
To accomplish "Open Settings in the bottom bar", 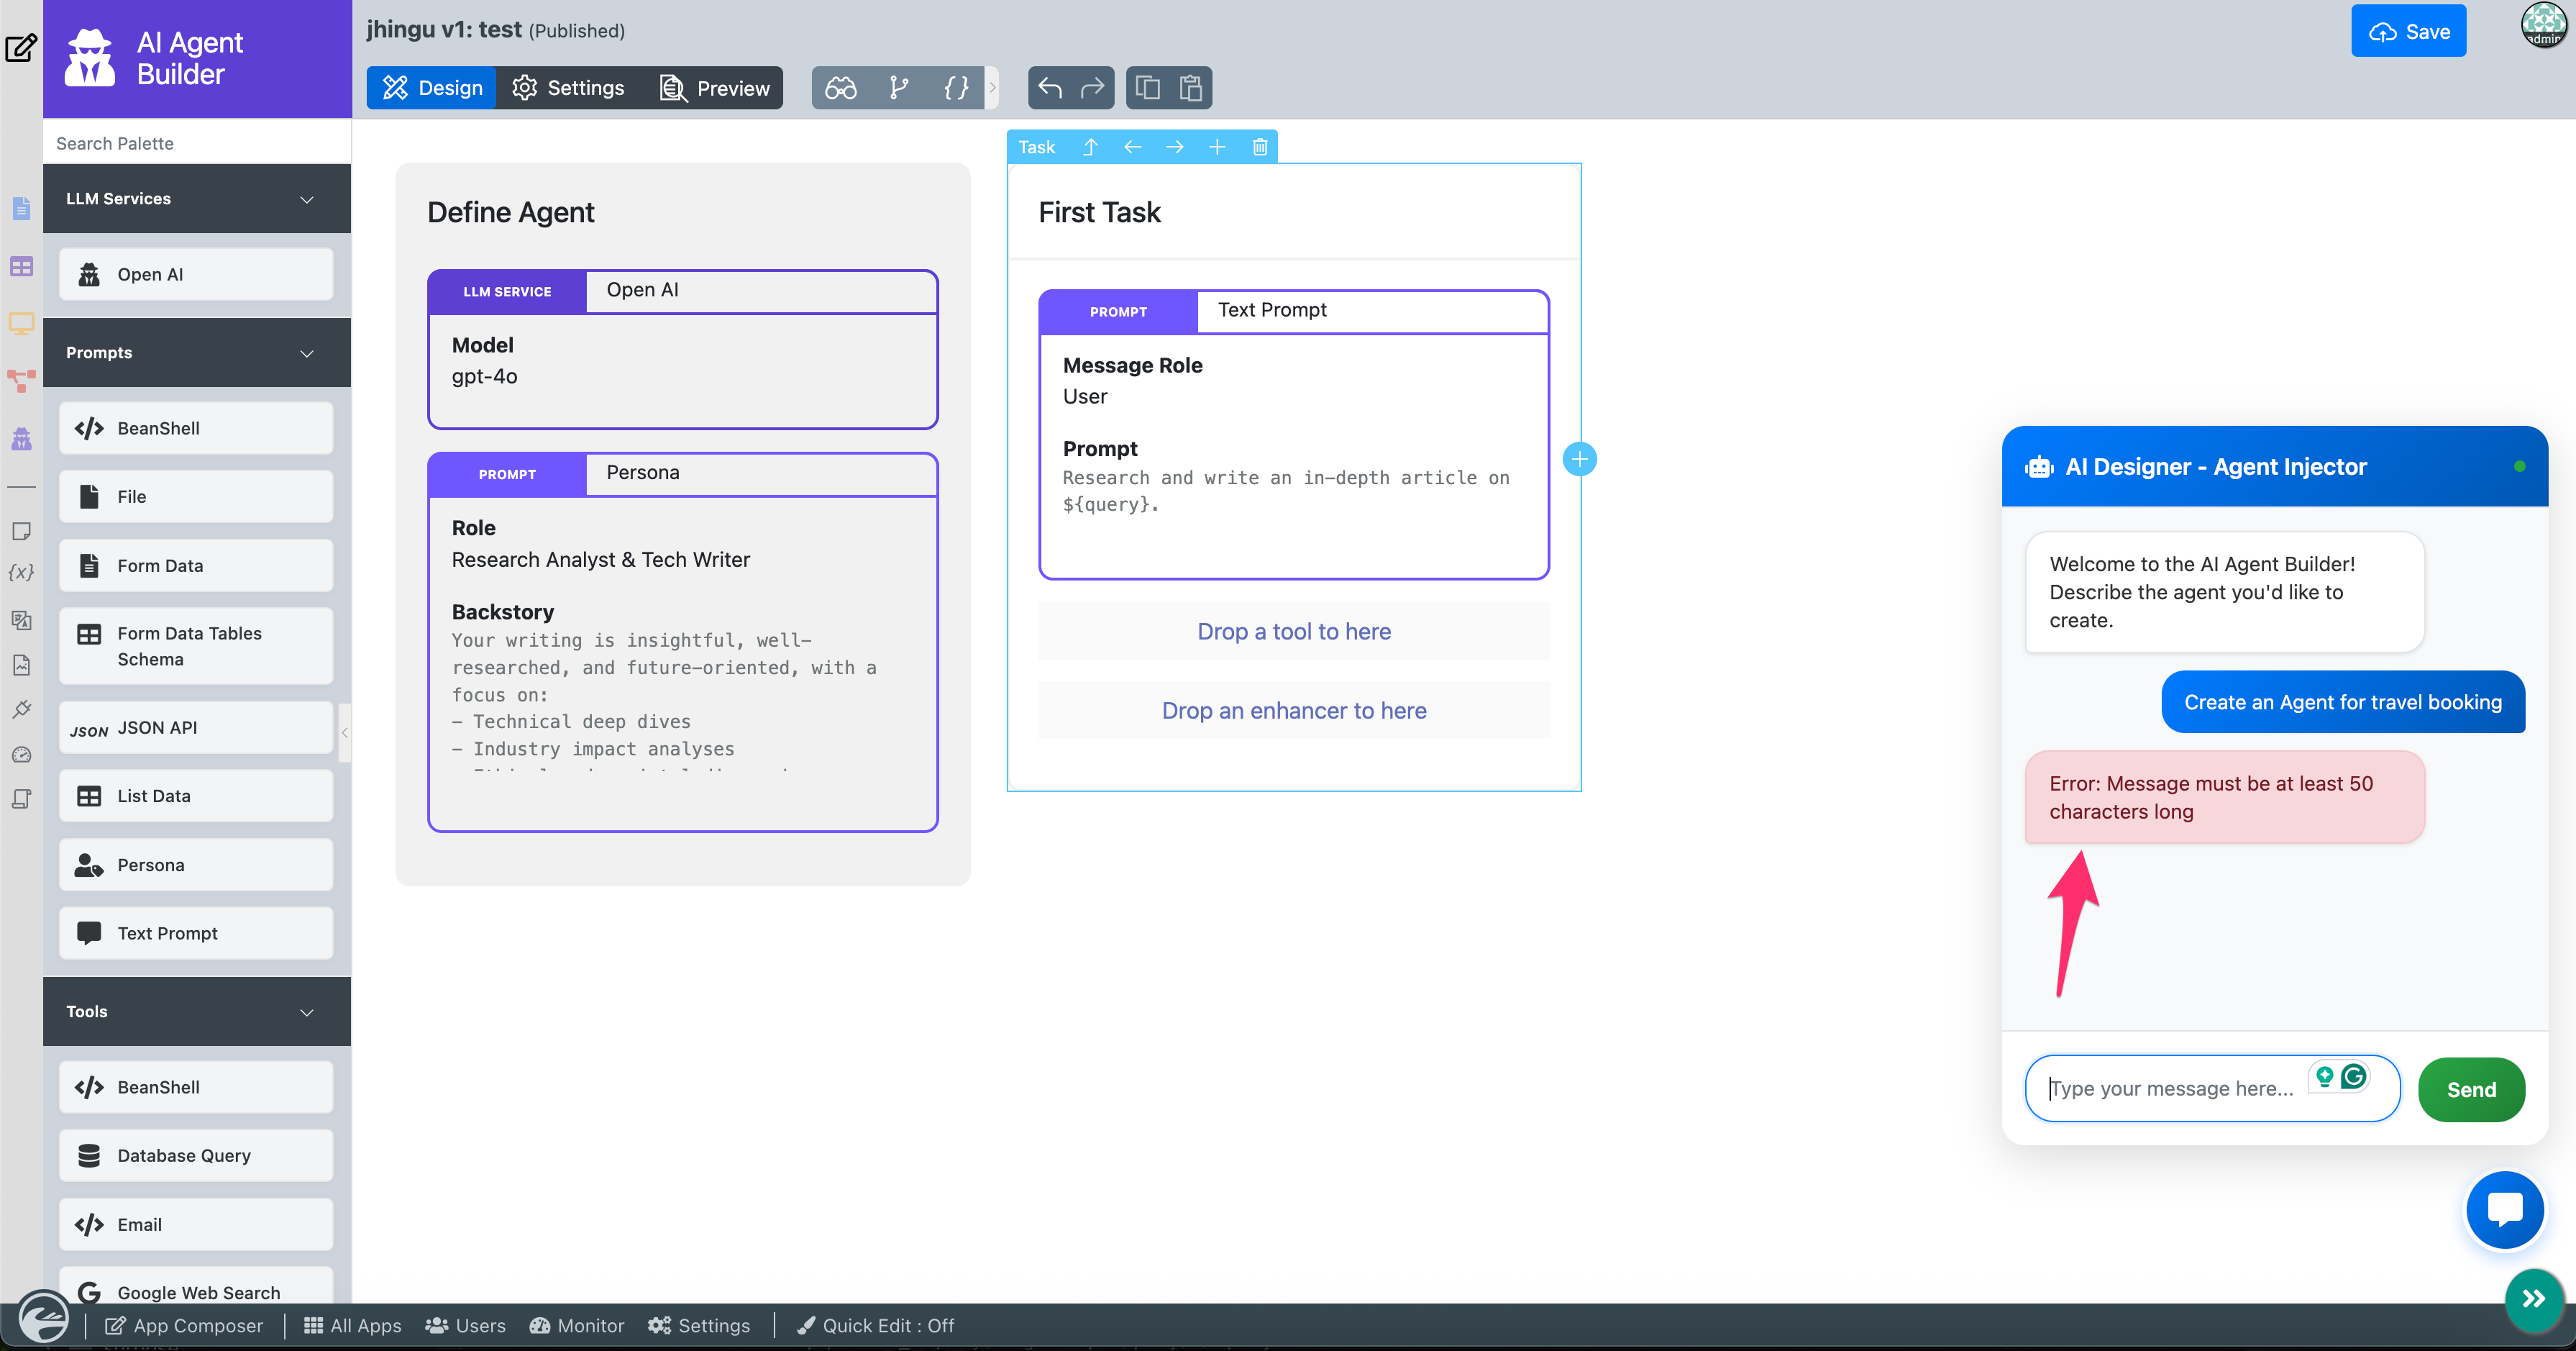I will point(699,1325).
